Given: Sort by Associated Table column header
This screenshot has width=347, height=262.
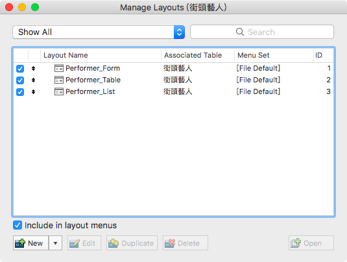Looking at the screenshot, I should click(198, 55).
